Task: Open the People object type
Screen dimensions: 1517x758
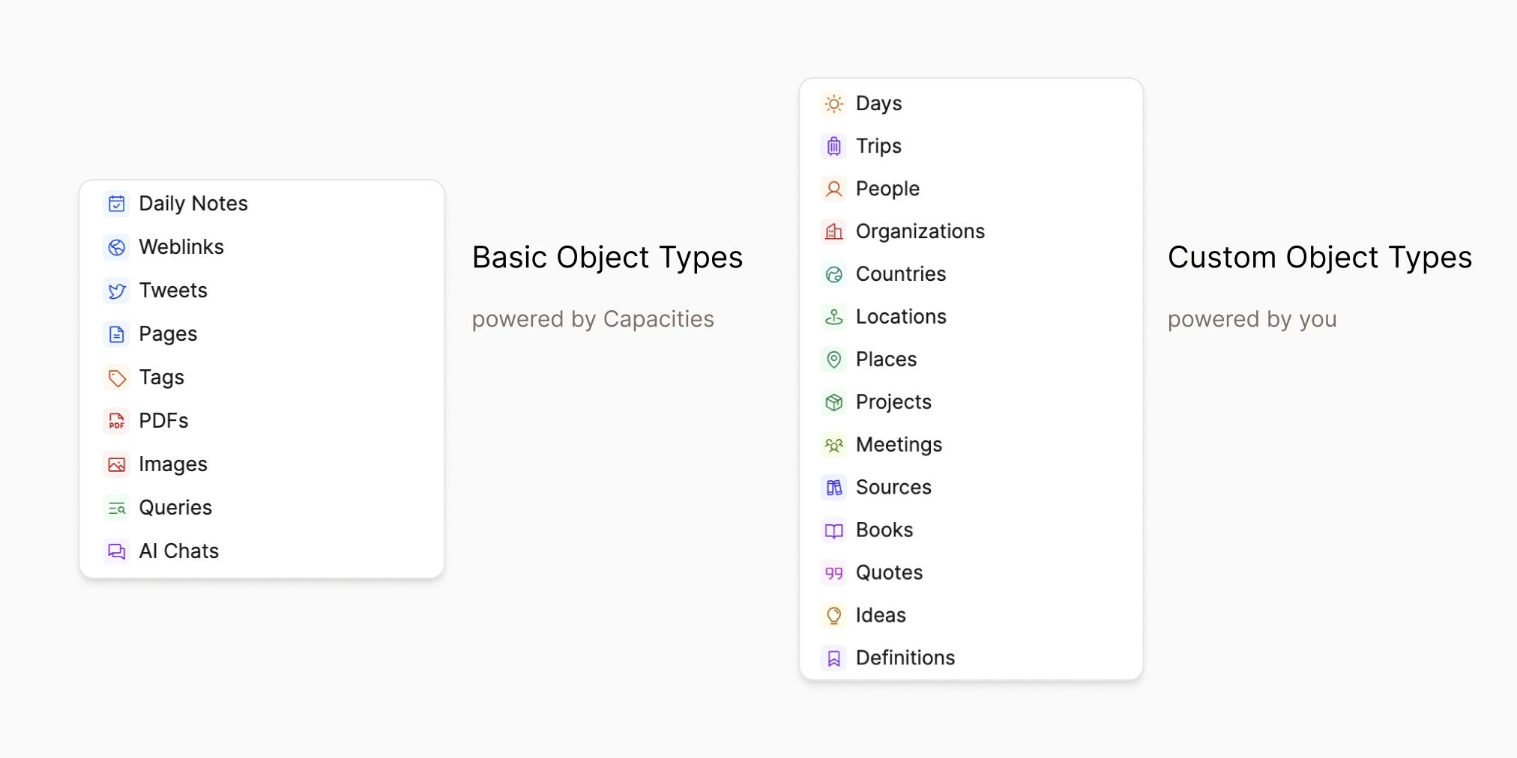Action: [887, 189]
